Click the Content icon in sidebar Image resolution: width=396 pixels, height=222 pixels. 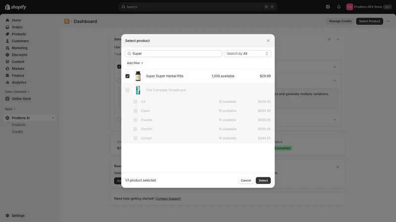point(7,62)
